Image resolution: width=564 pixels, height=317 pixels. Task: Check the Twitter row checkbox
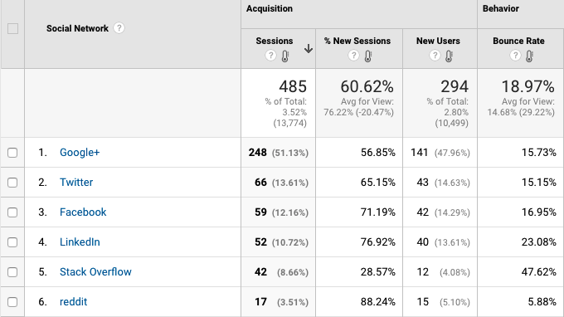tap(12, 183)
